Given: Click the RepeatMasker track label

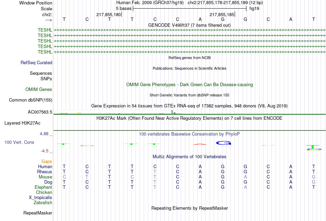Looking at the screenshot, I should [38, 213].
